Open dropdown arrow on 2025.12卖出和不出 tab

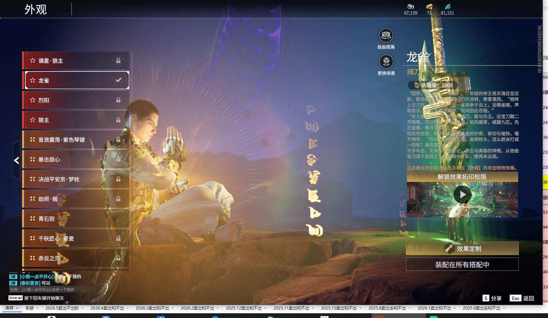(265, 308)
